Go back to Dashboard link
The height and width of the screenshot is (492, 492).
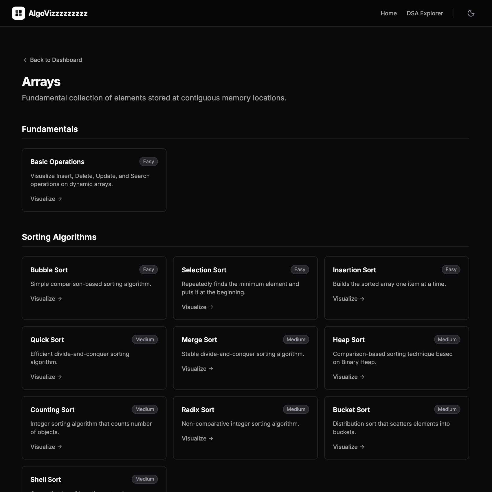coord(56,60)
